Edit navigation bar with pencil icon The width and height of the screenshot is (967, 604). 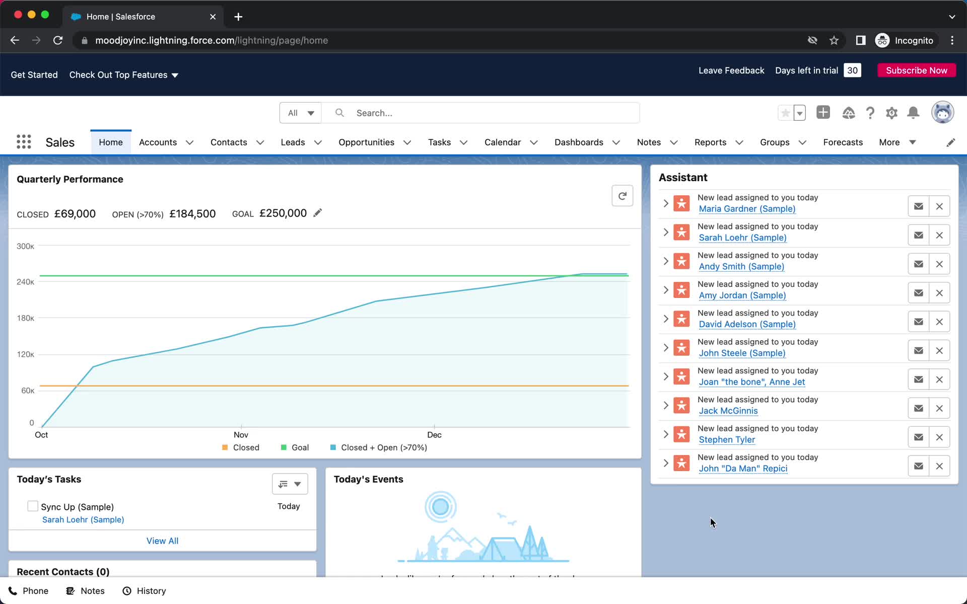(950, 142)
